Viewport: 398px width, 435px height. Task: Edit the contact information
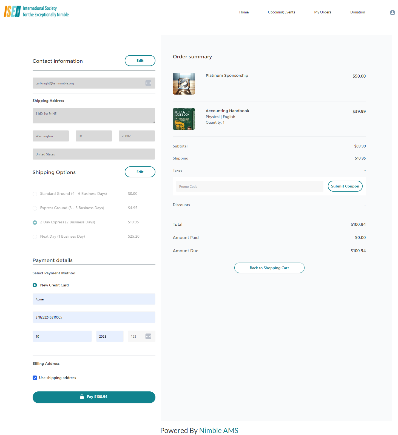(140, 61)
